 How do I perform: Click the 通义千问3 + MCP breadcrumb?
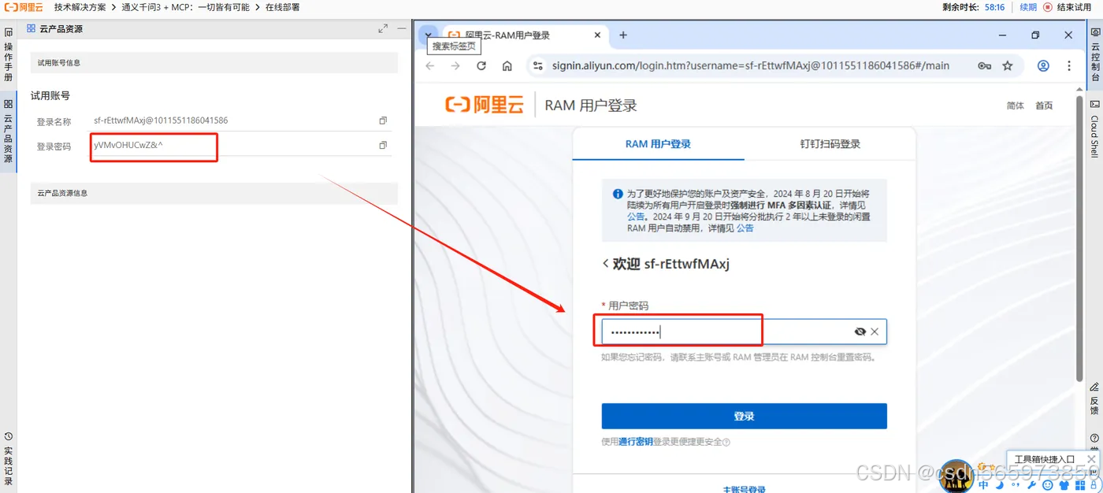point(186,7)
